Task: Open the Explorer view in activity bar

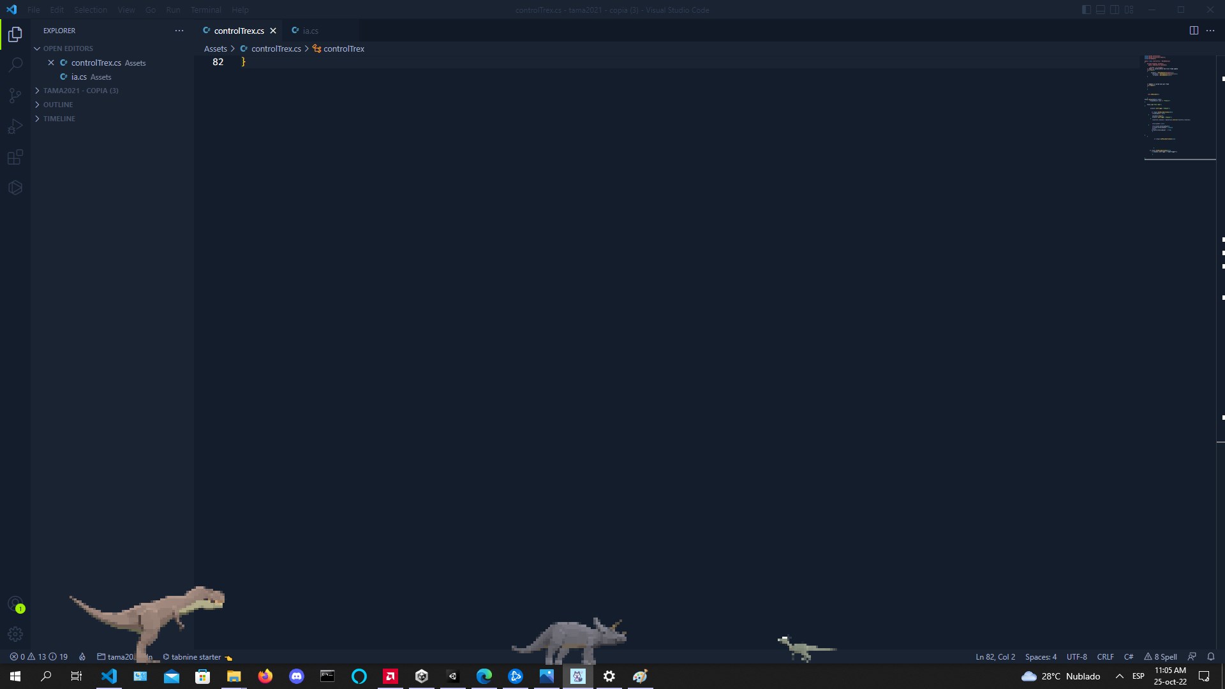Action: point(15,34)
